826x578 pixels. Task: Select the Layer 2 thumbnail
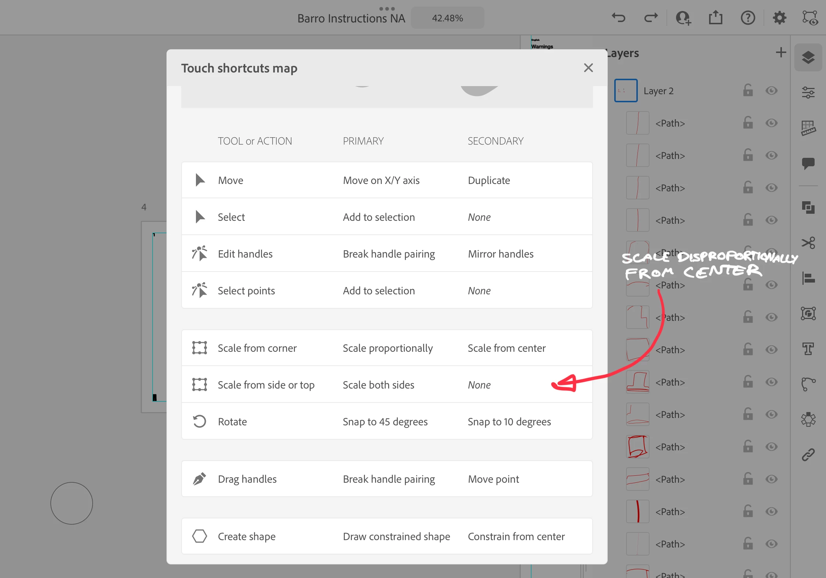point(626,91)
